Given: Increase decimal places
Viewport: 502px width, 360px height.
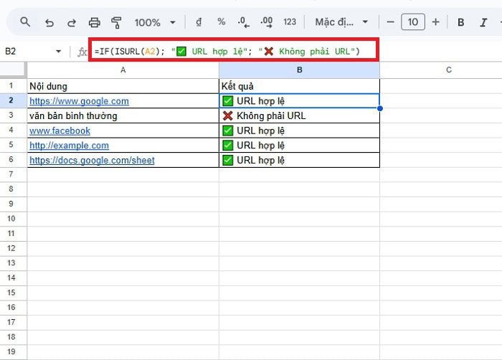Looking at the screenshot, I should pyautogui.click(x=267, y=22).
